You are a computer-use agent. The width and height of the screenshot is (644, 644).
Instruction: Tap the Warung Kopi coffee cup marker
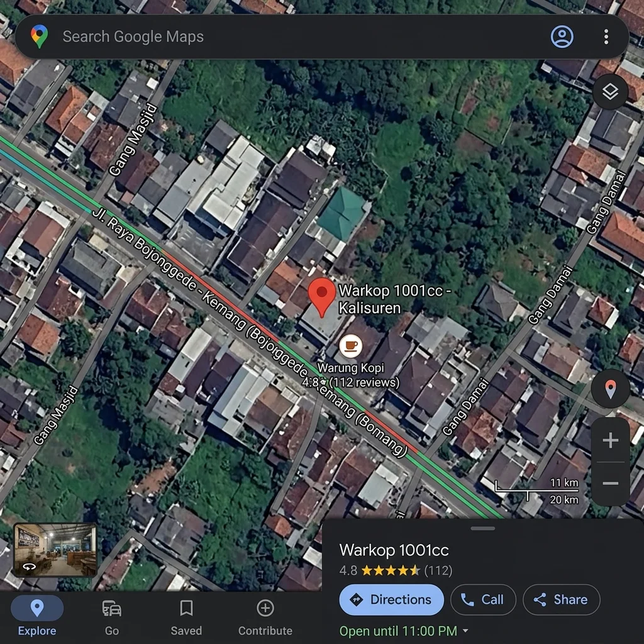351,345
